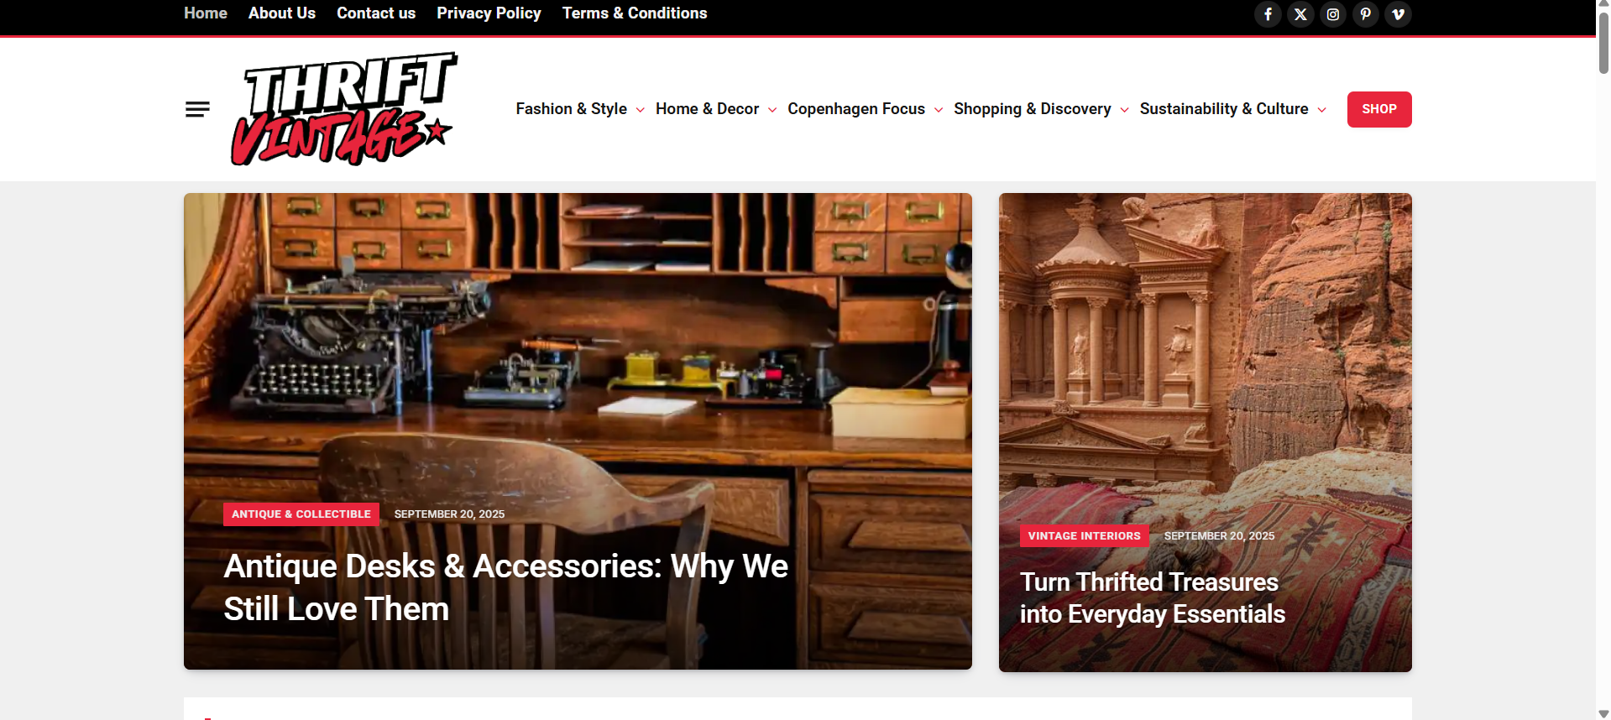
Task: Click the page vertical scrollbar thumb
Action: (1603, 42)
